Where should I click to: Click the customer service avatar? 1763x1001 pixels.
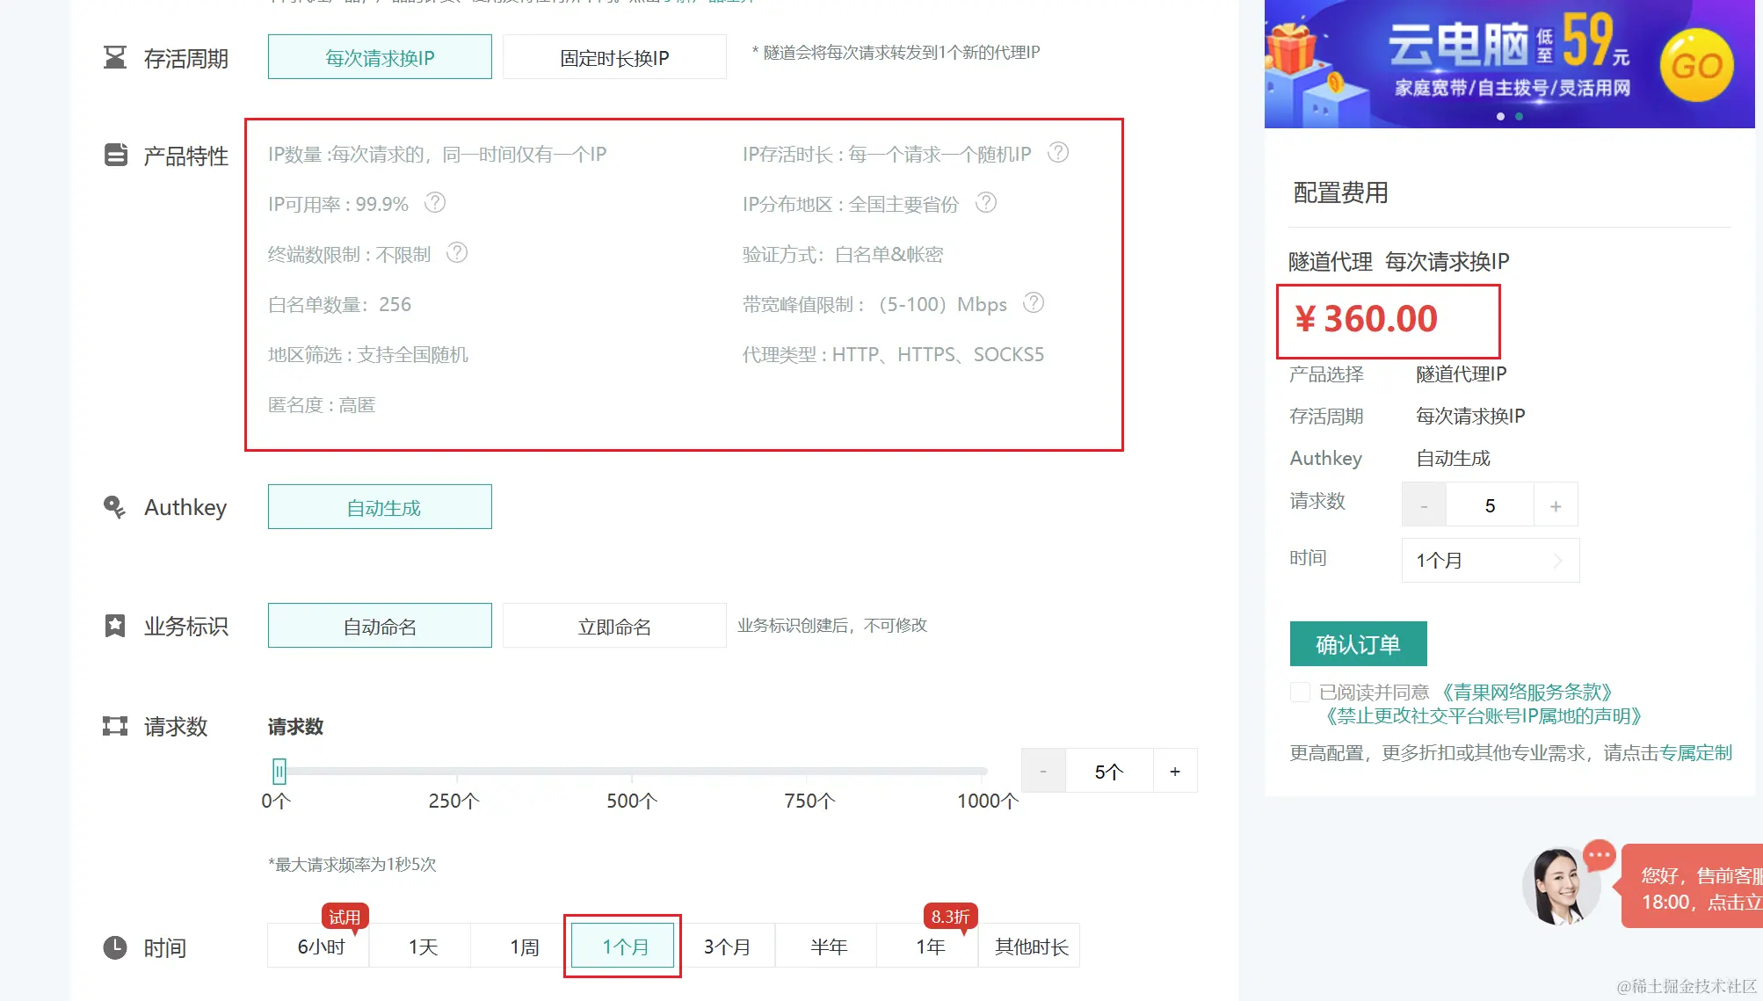click(x=1560, y=886)
